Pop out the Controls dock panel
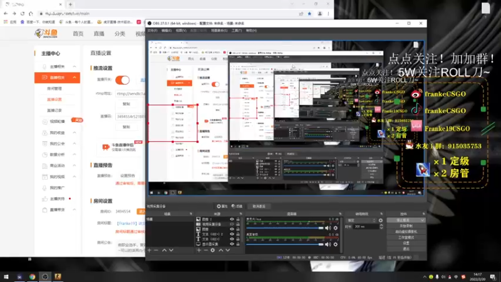 [x=424, y=214]
